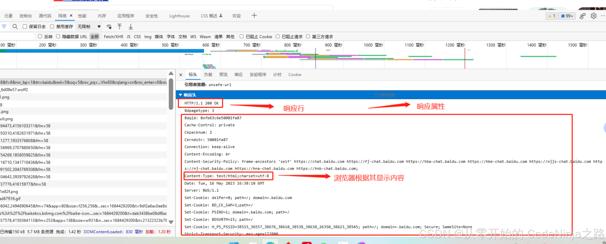Viewport: 606px width, 244px height.
Task: Filter requests by 字体 type
Action: (x=171, y=37)
